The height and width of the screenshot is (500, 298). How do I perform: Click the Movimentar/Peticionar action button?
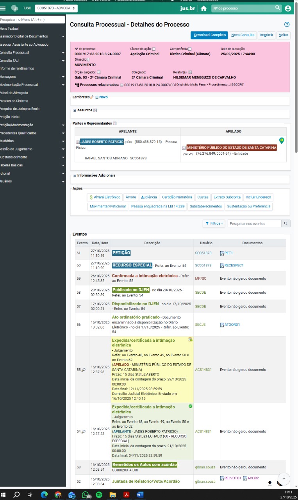point(108,206)
